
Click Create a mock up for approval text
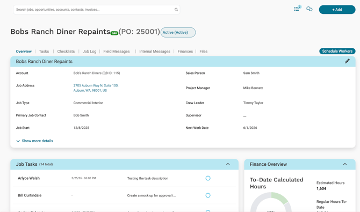coord(152,195)
